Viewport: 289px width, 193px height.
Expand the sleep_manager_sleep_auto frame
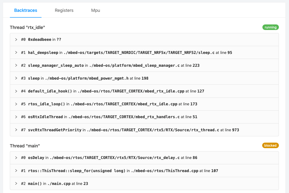16,66
